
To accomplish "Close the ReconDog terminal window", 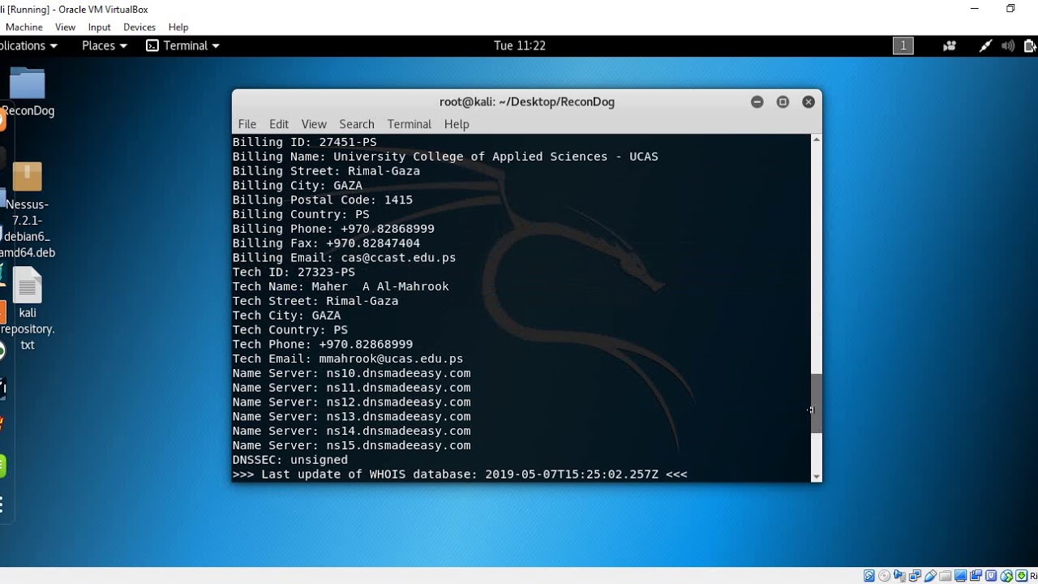I will tap(809, 102).
